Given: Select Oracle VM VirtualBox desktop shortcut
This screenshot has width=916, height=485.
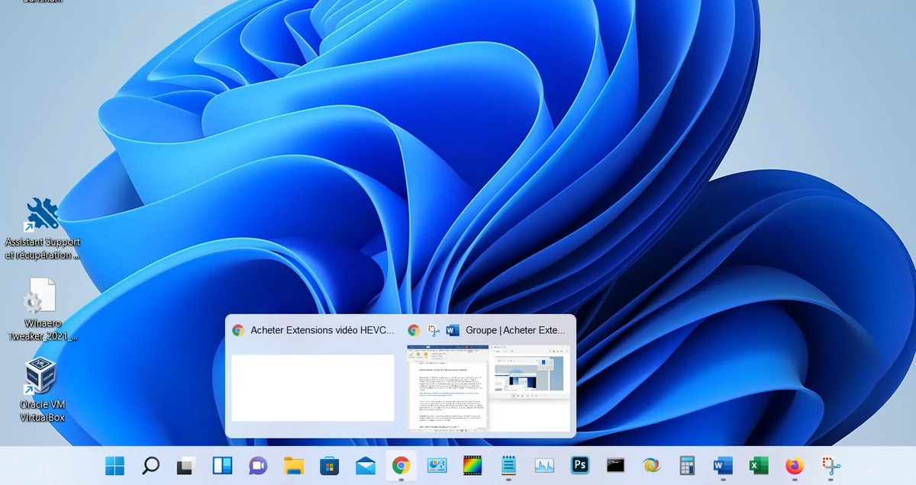Looking at the screenshot, I should (x=42, y=390).
